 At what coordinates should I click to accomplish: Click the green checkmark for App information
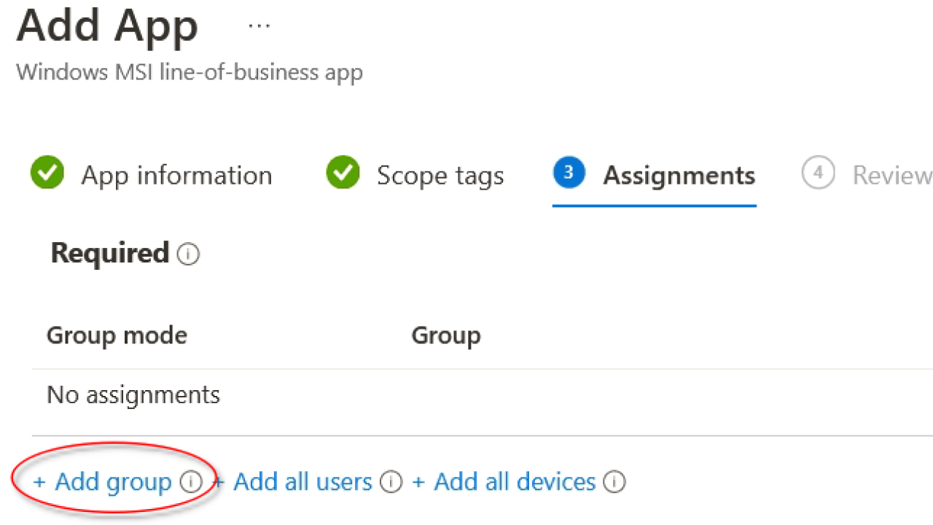(47, 174)
